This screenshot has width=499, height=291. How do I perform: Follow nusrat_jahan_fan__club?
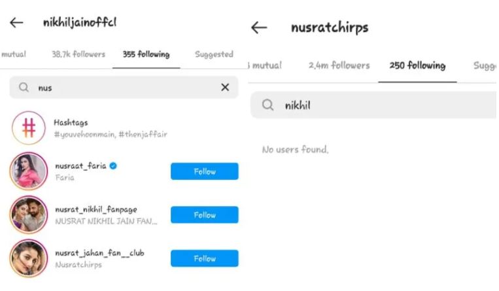(204, 258)
